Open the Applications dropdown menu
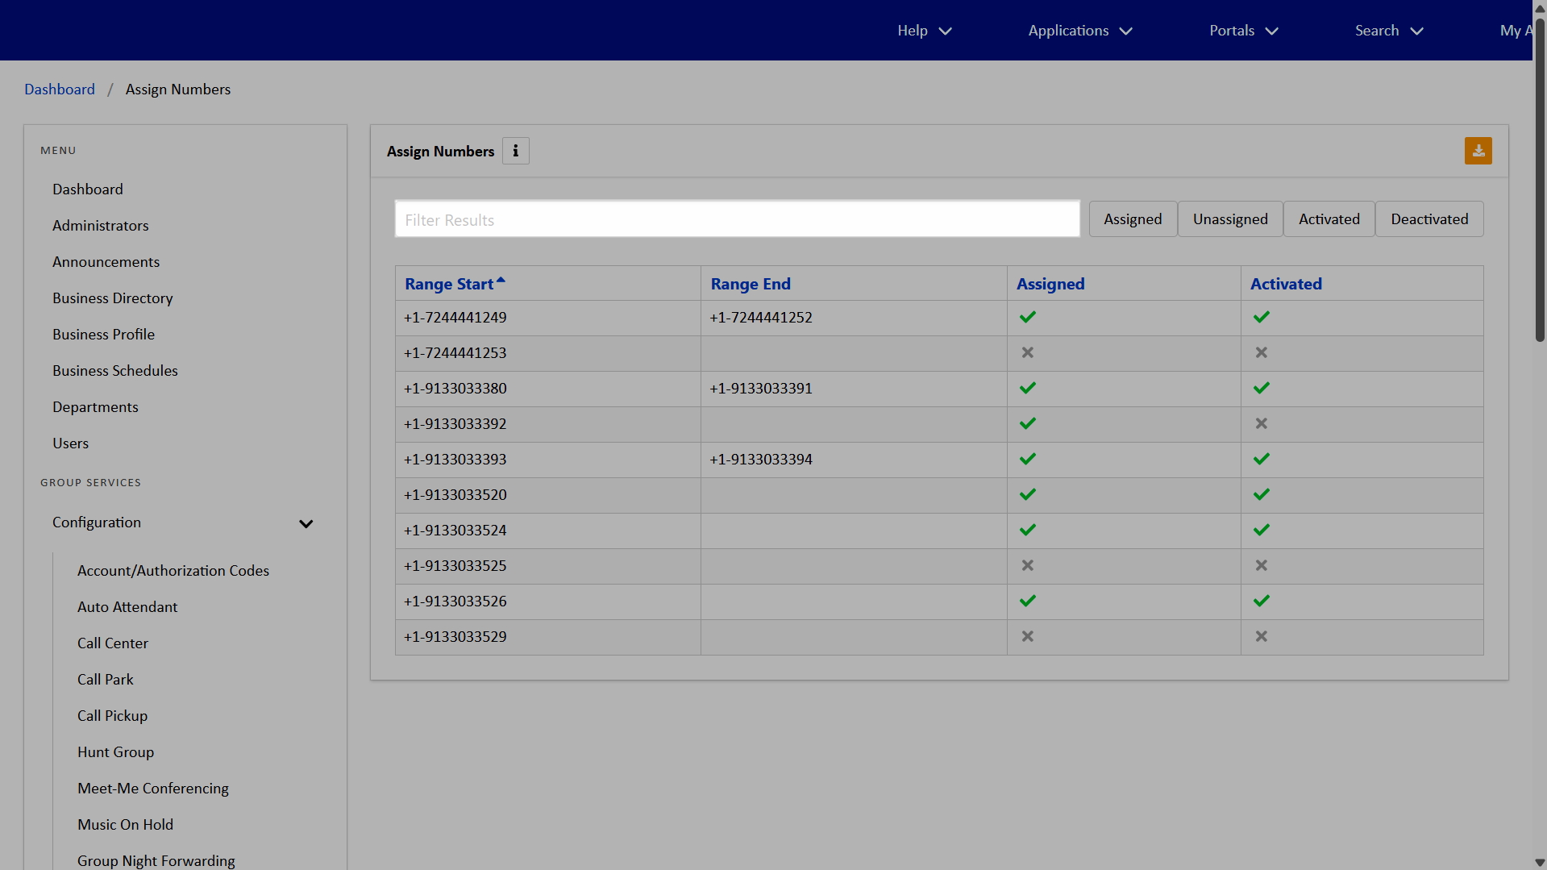Image resolution: width=1547 pixels, height=870 pixels. click(1079, 31)
